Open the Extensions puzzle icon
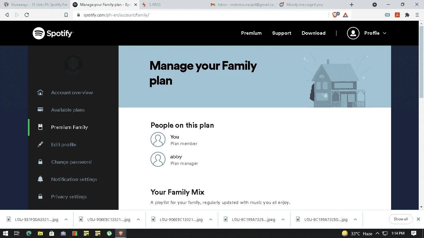The image size is (424, 238). click(407, 15)
